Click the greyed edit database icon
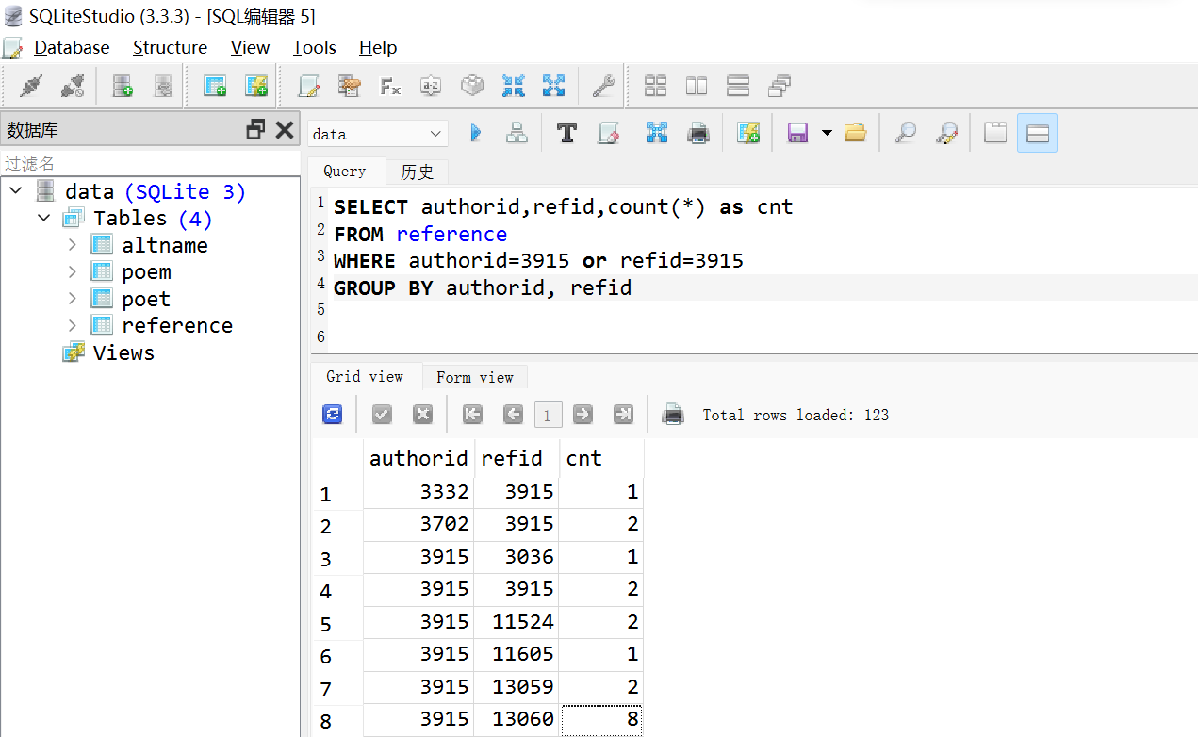This screenshot has height=737, width=1198. point(164,87)
